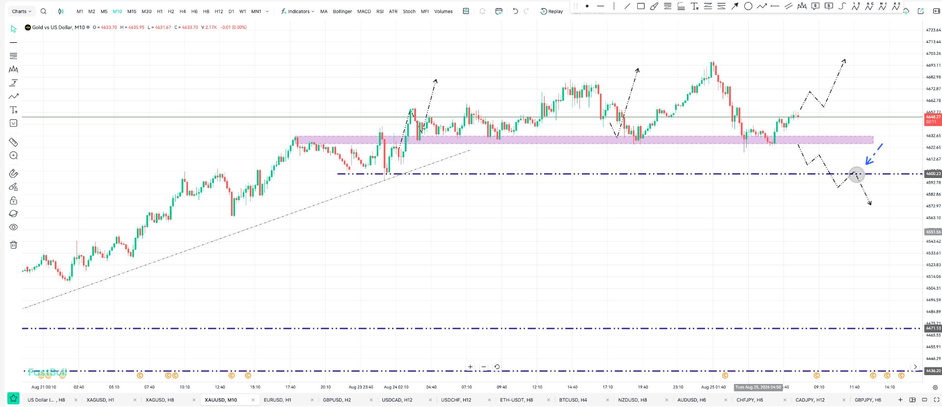This screenshot has height=407, width=942.
Task: Open the chart layout grid selector
Action: coord(913,400)
